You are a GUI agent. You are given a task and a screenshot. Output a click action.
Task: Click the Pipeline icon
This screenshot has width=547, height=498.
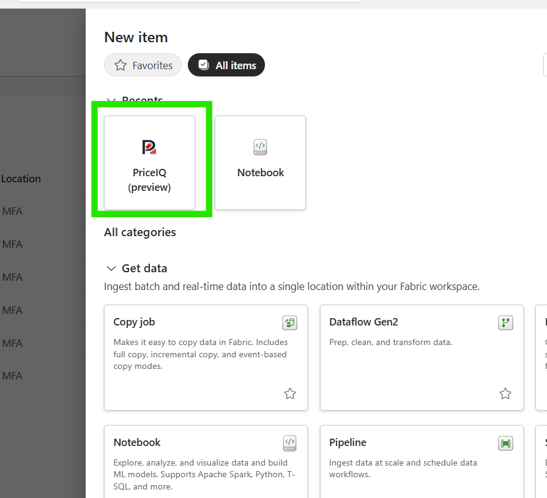(x=505, y=444)
